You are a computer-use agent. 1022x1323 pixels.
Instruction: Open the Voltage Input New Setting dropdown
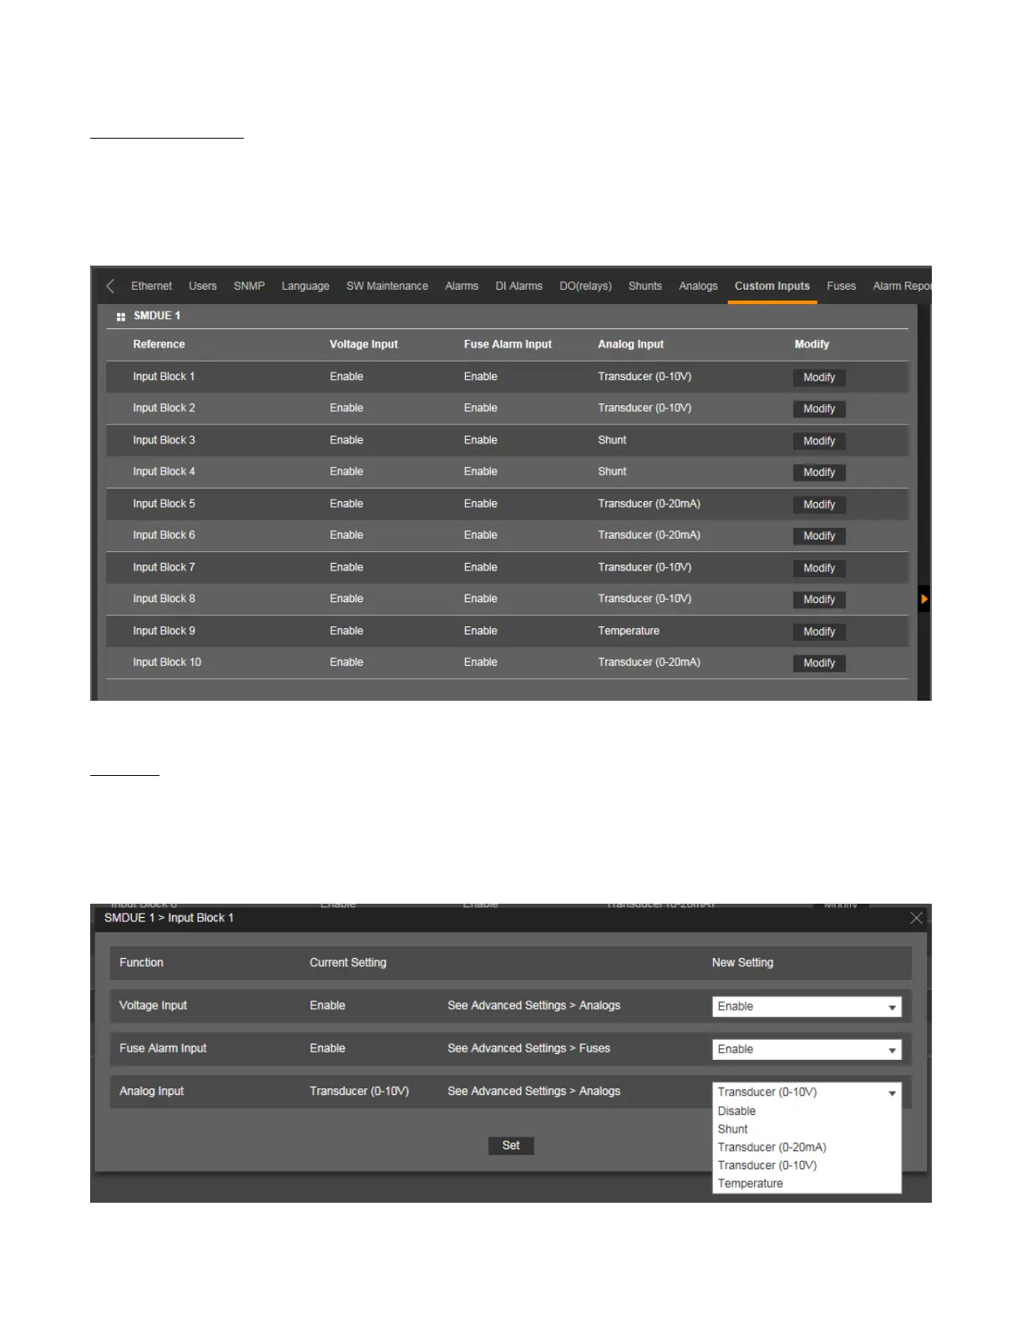point(807,1006)
